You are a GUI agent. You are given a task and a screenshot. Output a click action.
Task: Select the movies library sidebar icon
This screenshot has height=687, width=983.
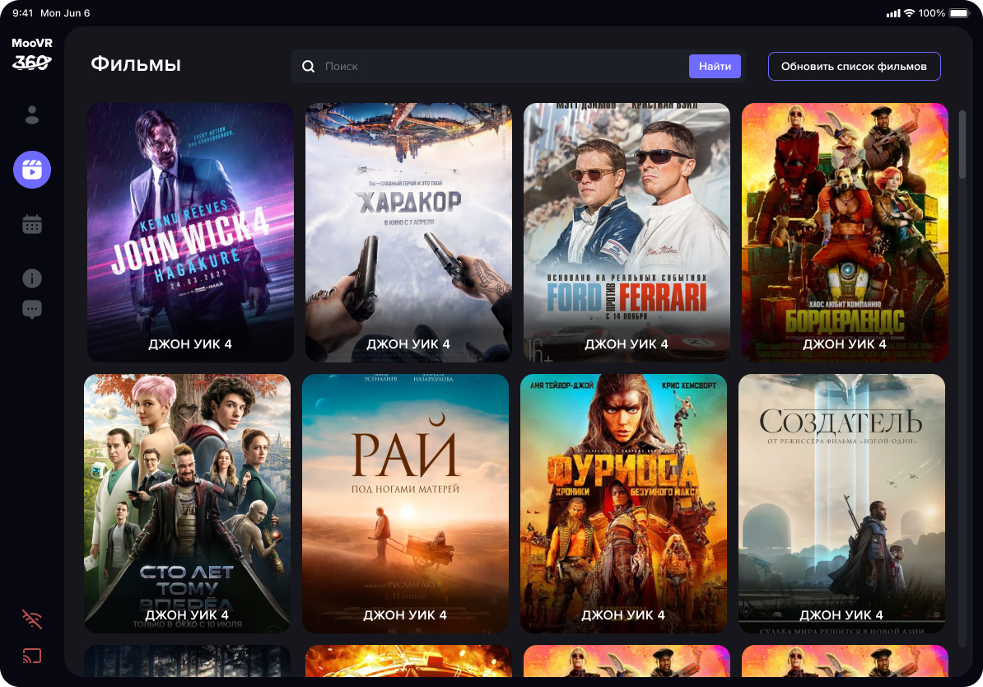[x=32, y=170]
